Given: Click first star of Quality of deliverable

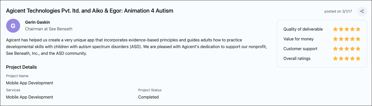Looking at the screenshot, I should coord(335,29).
